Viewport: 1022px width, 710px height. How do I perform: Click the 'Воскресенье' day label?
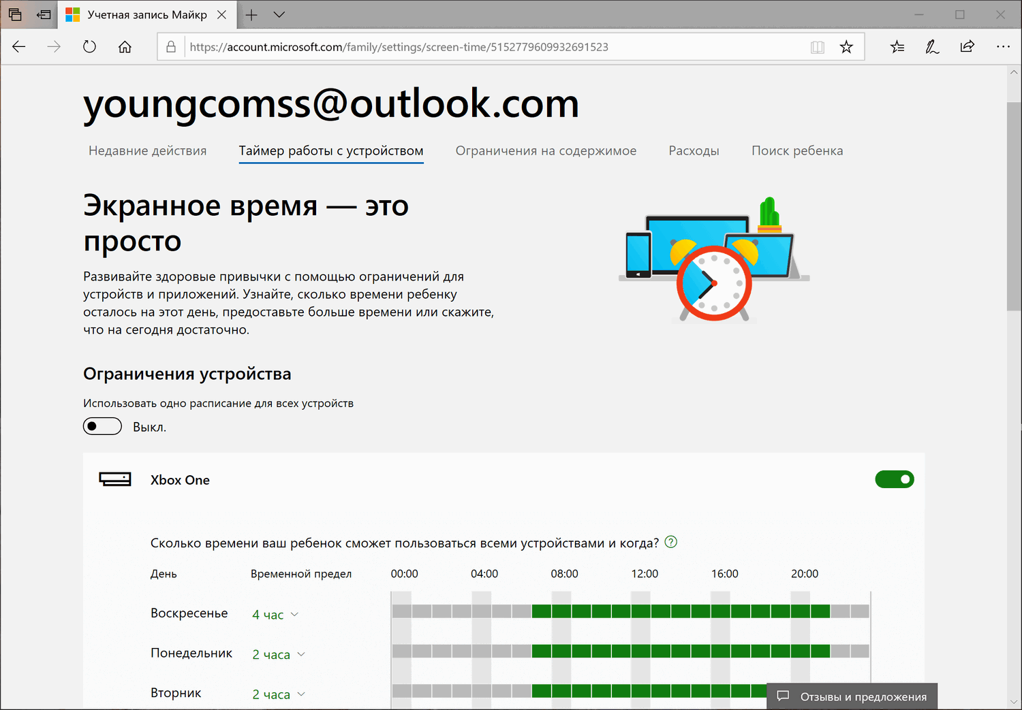189,613
